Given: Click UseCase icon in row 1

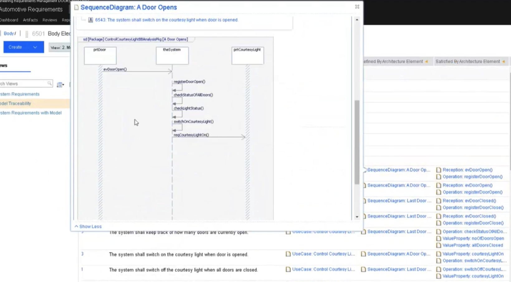Looking at the screenshot, I should coord(288,269).
